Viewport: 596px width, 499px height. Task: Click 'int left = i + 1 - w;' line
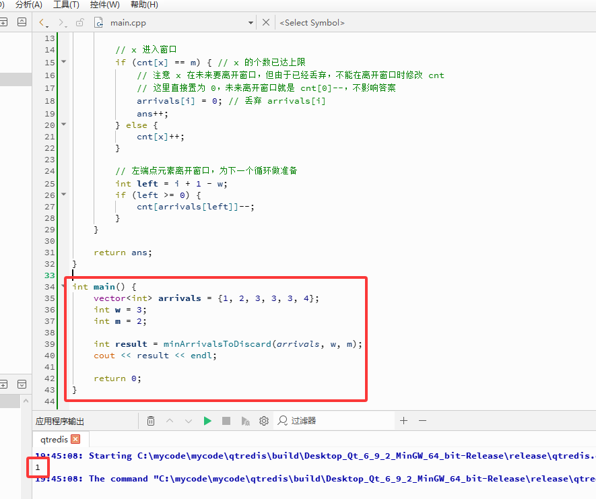[x=172, y=184]
